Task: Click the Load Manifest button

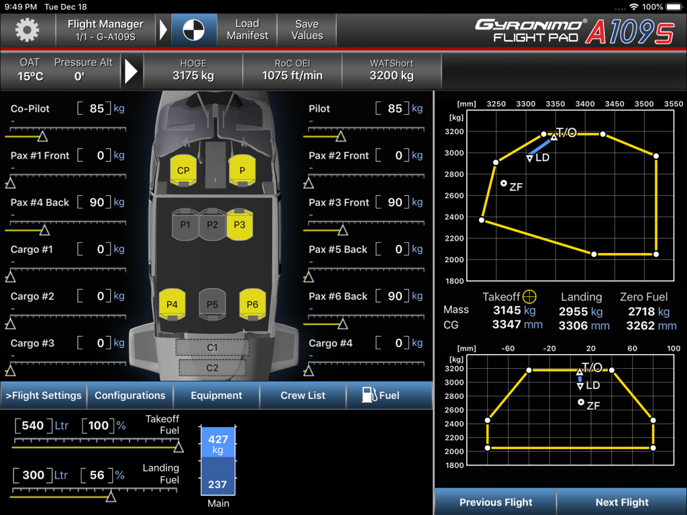Action: [x=246, y=30]
